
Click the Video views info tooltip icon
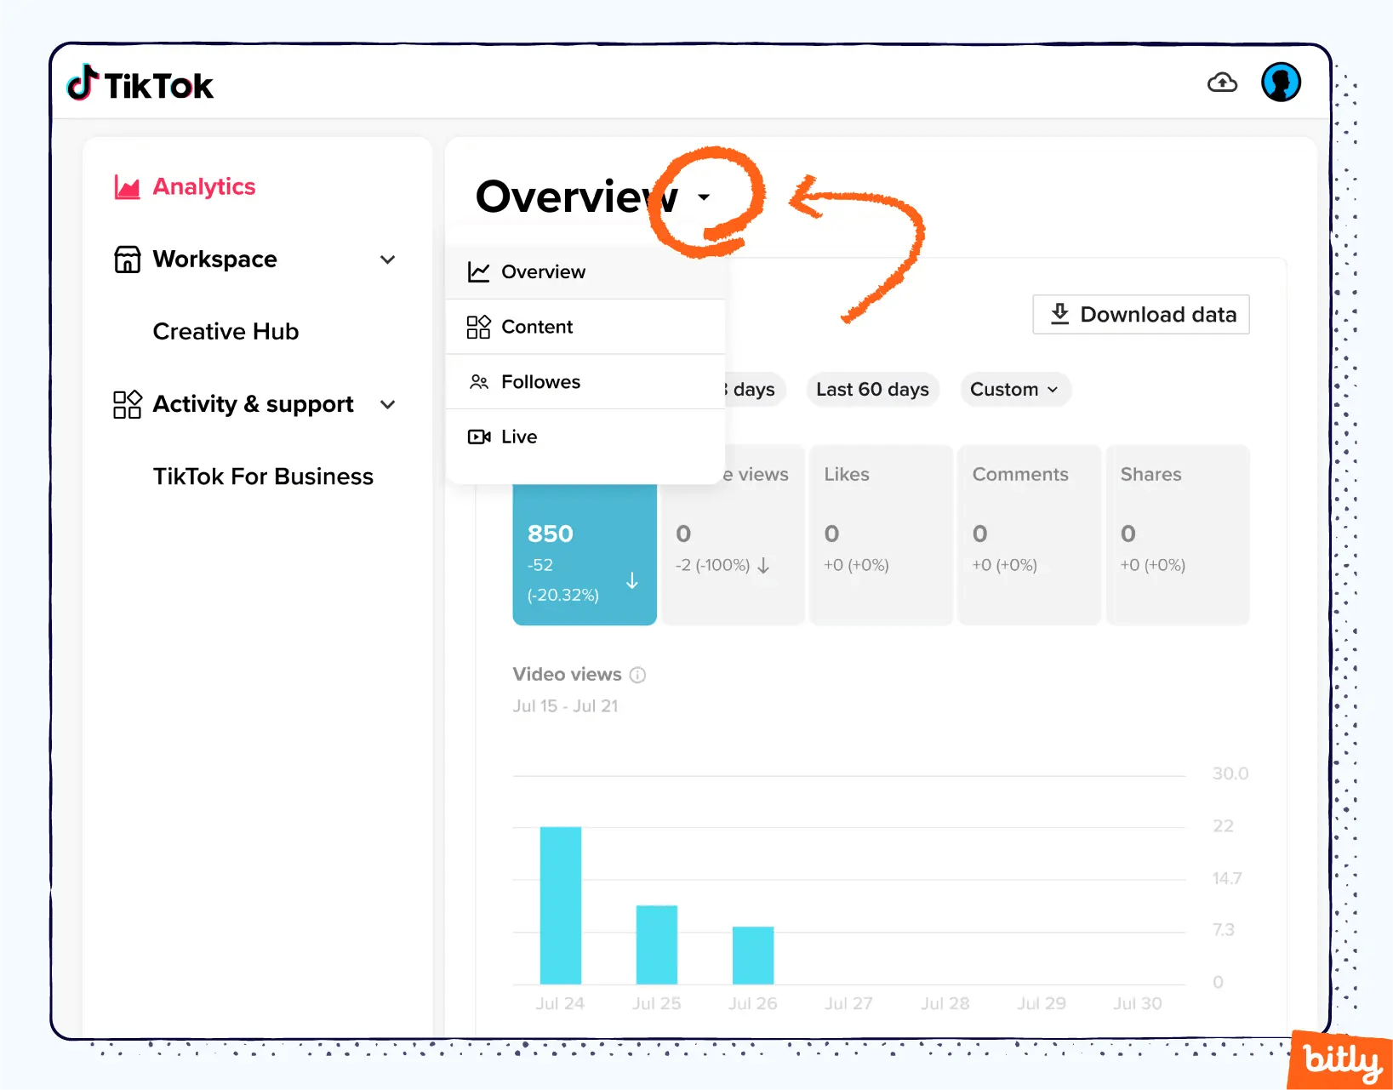coord(637,674)
